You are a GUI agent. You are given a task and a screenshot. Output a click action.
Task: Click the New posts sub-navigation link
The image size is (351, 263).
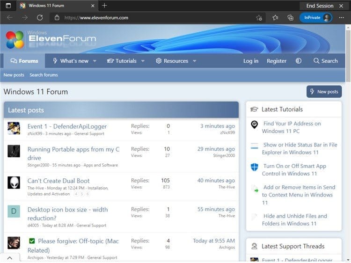tap(14, 75)
